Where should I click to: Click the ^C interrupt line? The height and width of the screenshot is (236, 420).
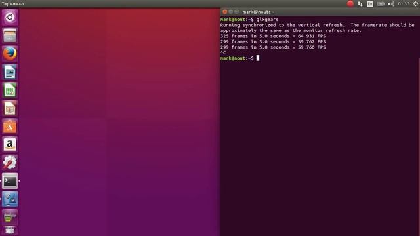click(x=223, y=52)
